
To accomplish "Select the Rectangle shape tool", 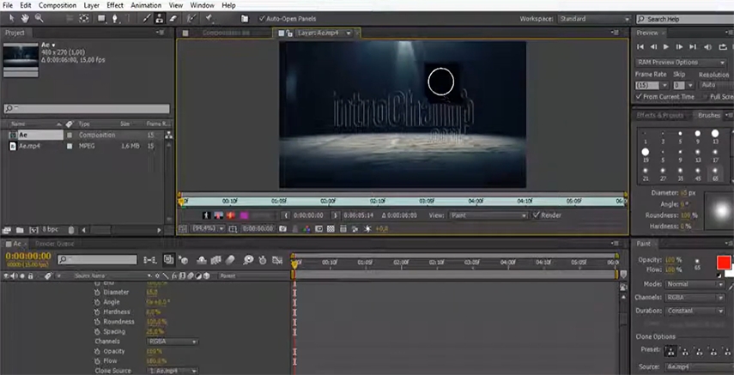I will (101, 19).
